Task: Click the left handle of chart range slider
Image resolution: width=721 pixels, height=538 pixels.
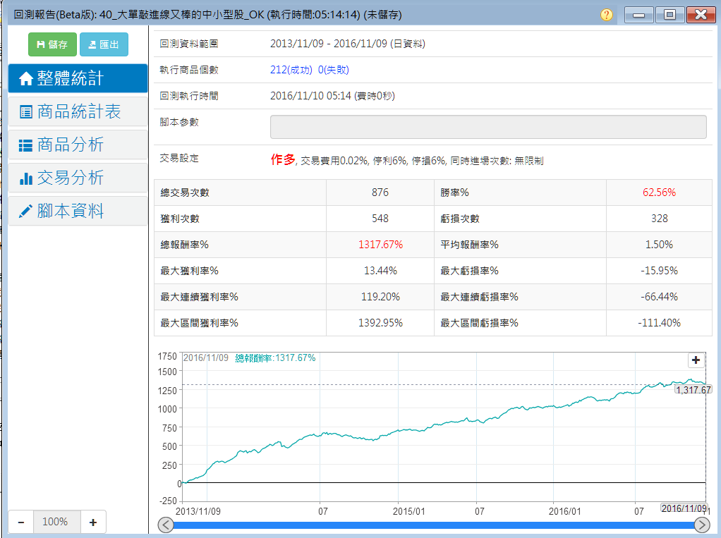Action: click(x=166, y=525)
